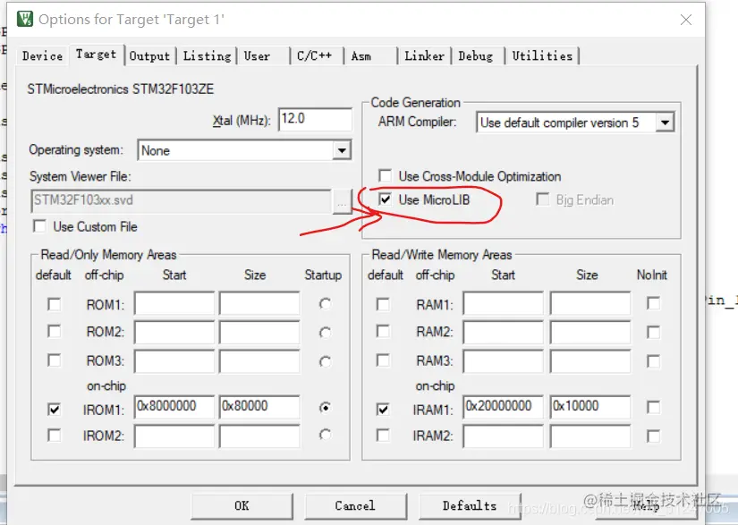This screenshot has width=738, height=525.
Task: Check the RAM2 default checkbox
Action: pos(383,332)
